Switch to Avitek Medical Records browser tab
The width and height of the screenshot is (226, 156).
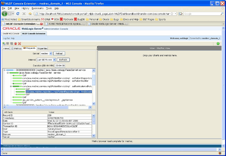pos(65,24)
